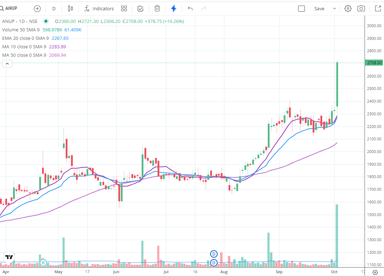This screenshot has width=384, height=276.
Task: Open the Indicators dialog
Action: [x=99, y=8]
